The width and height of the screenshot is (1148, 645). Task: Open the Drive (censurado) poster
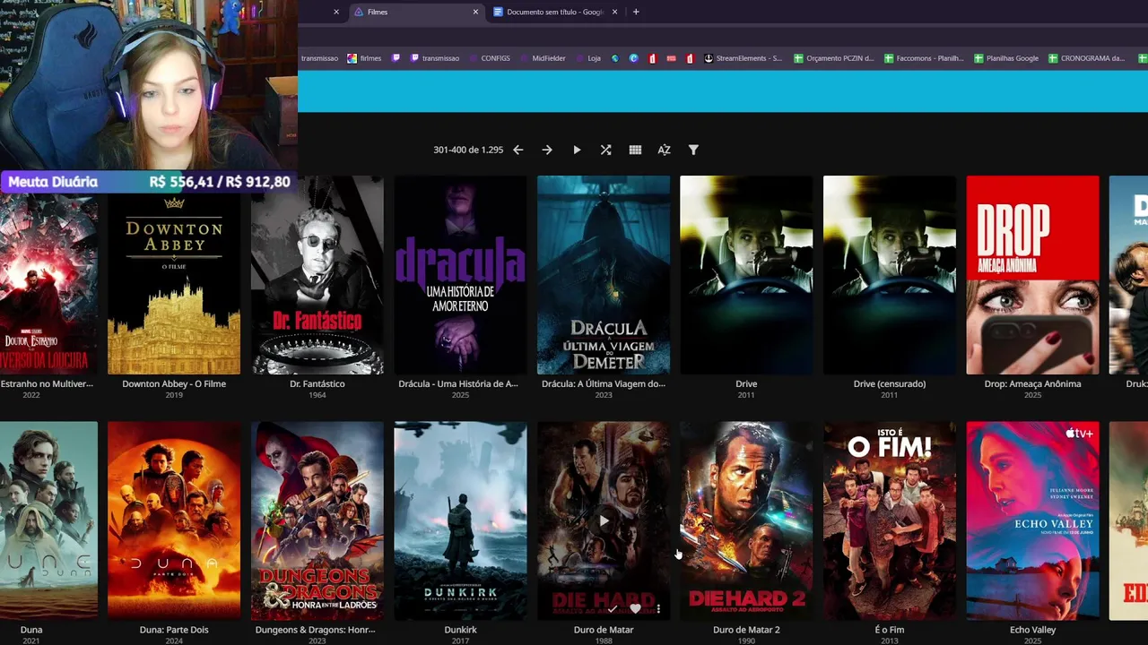890,275
